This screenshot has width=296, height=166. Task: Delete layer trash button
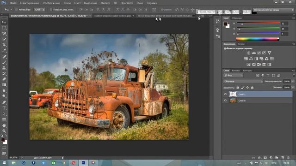pyautogui.click(x=288, y=158)
